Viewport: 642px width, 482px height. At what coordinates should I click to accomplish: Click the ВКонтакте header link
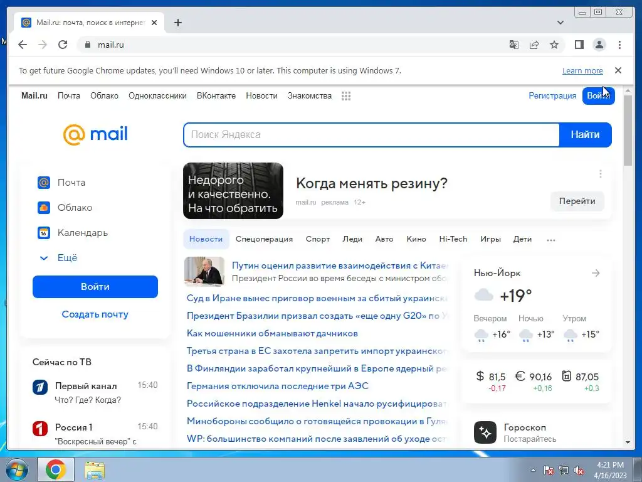pyautogui.click(x=216, y=96)
